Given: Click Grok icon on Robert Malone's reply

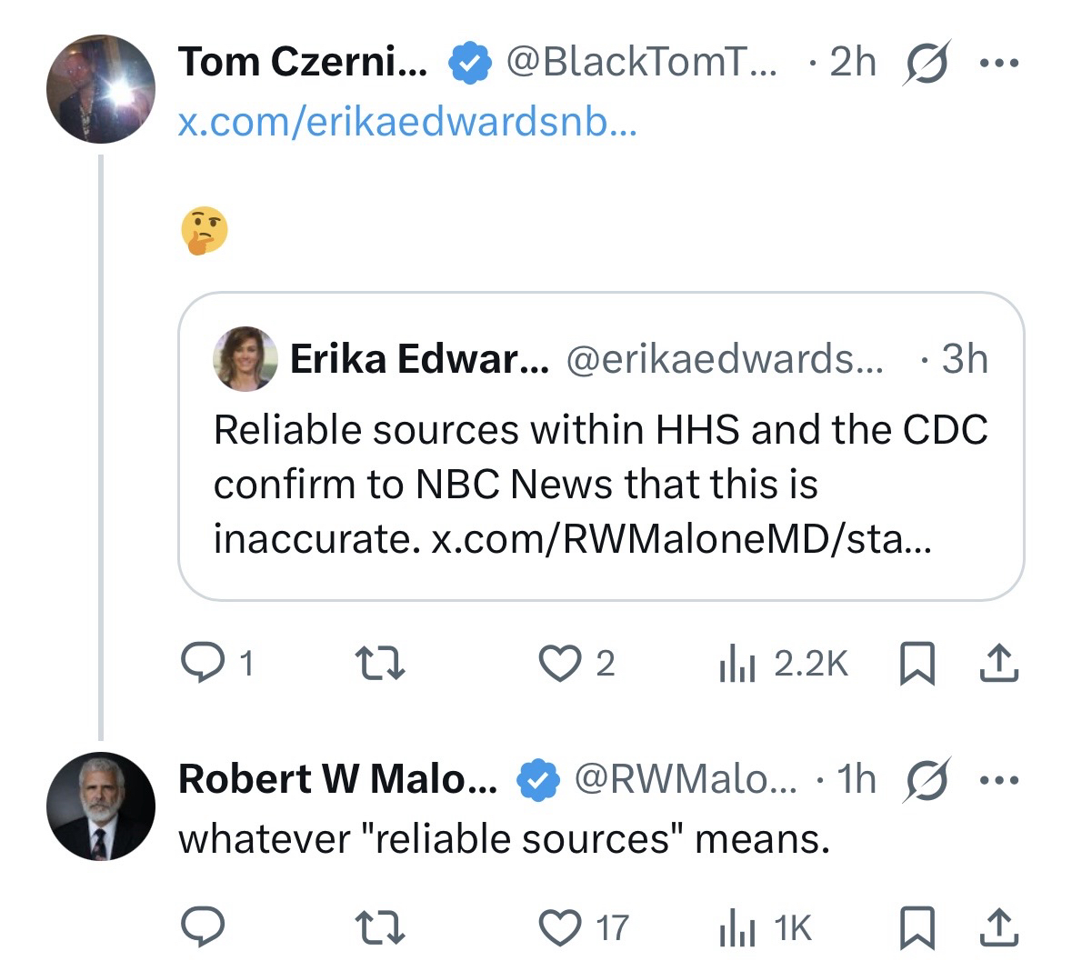Looking at the screenshot, I should (926, 780).
